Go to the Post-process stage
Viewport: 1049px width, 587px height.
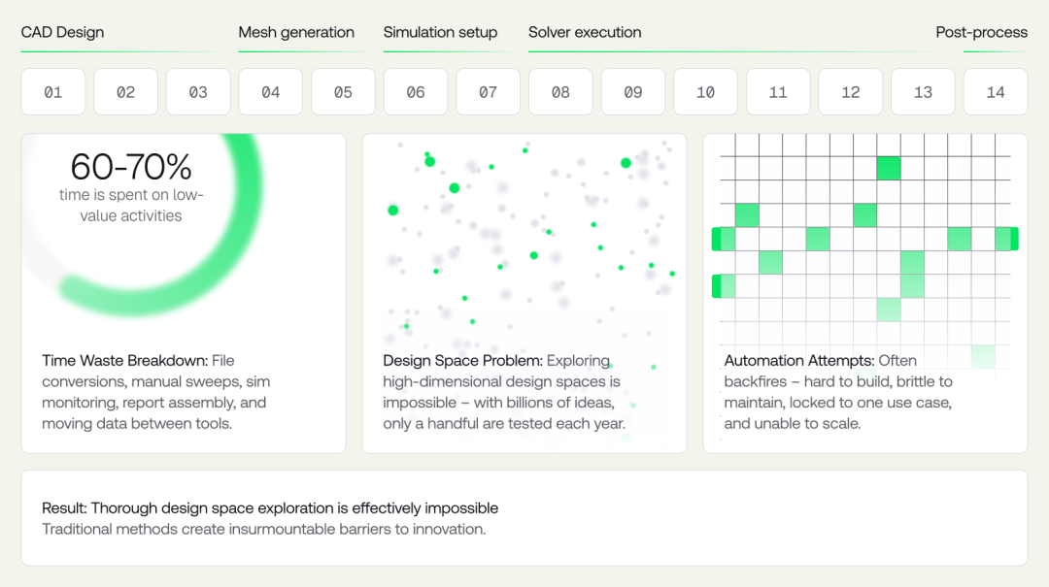pos(981,32)
